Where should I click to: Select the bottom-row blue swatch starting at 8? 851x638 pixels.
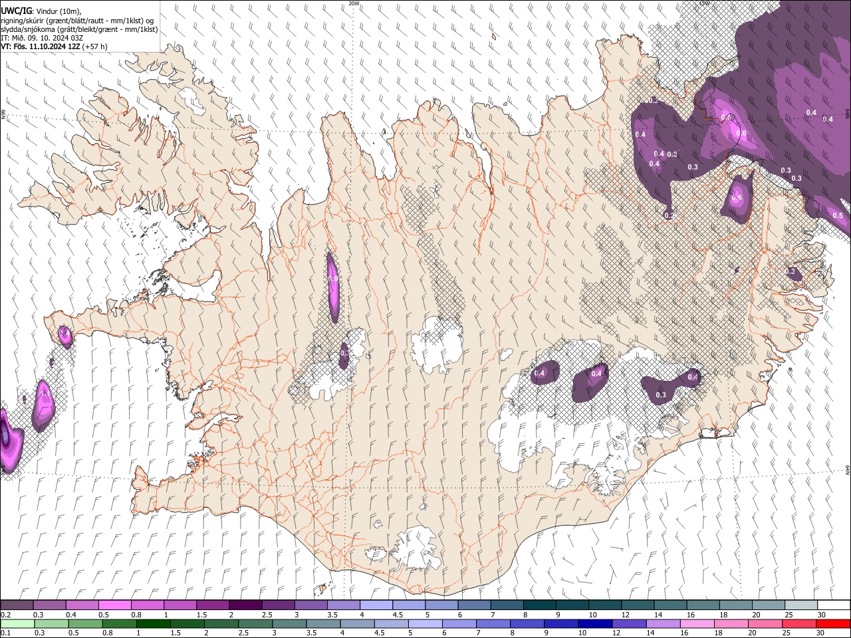click(526, 624)
